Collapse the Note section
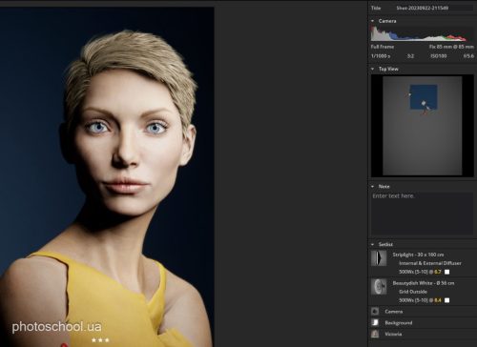 372,186
